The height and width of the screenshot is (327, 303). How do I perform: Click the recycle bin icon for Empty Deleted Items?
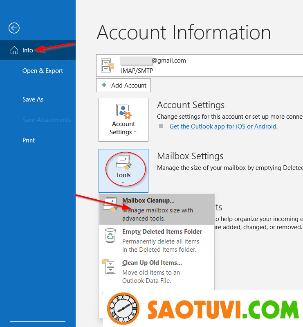click(x=110, y=236)
